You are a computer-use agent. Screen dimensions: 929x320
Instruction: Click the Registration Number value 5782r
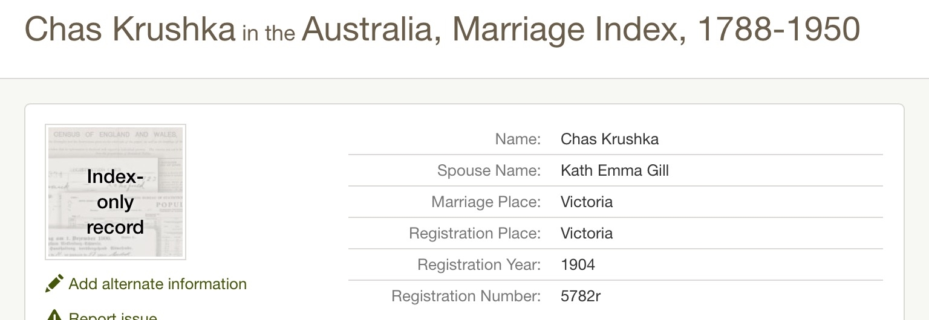[581, 296]
